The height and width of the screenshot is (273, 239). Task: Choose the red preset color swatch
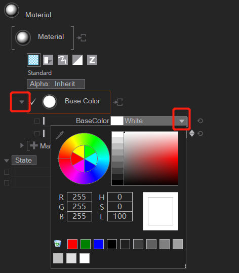click(72, 244)
